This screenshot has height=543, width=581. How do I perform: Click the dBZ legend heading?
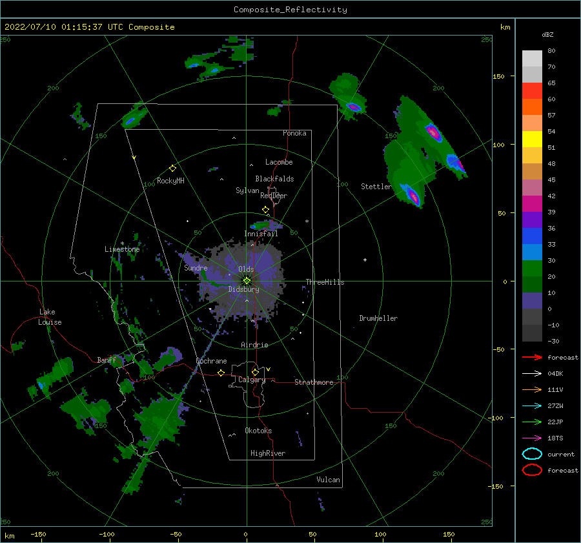click(547, 34)
